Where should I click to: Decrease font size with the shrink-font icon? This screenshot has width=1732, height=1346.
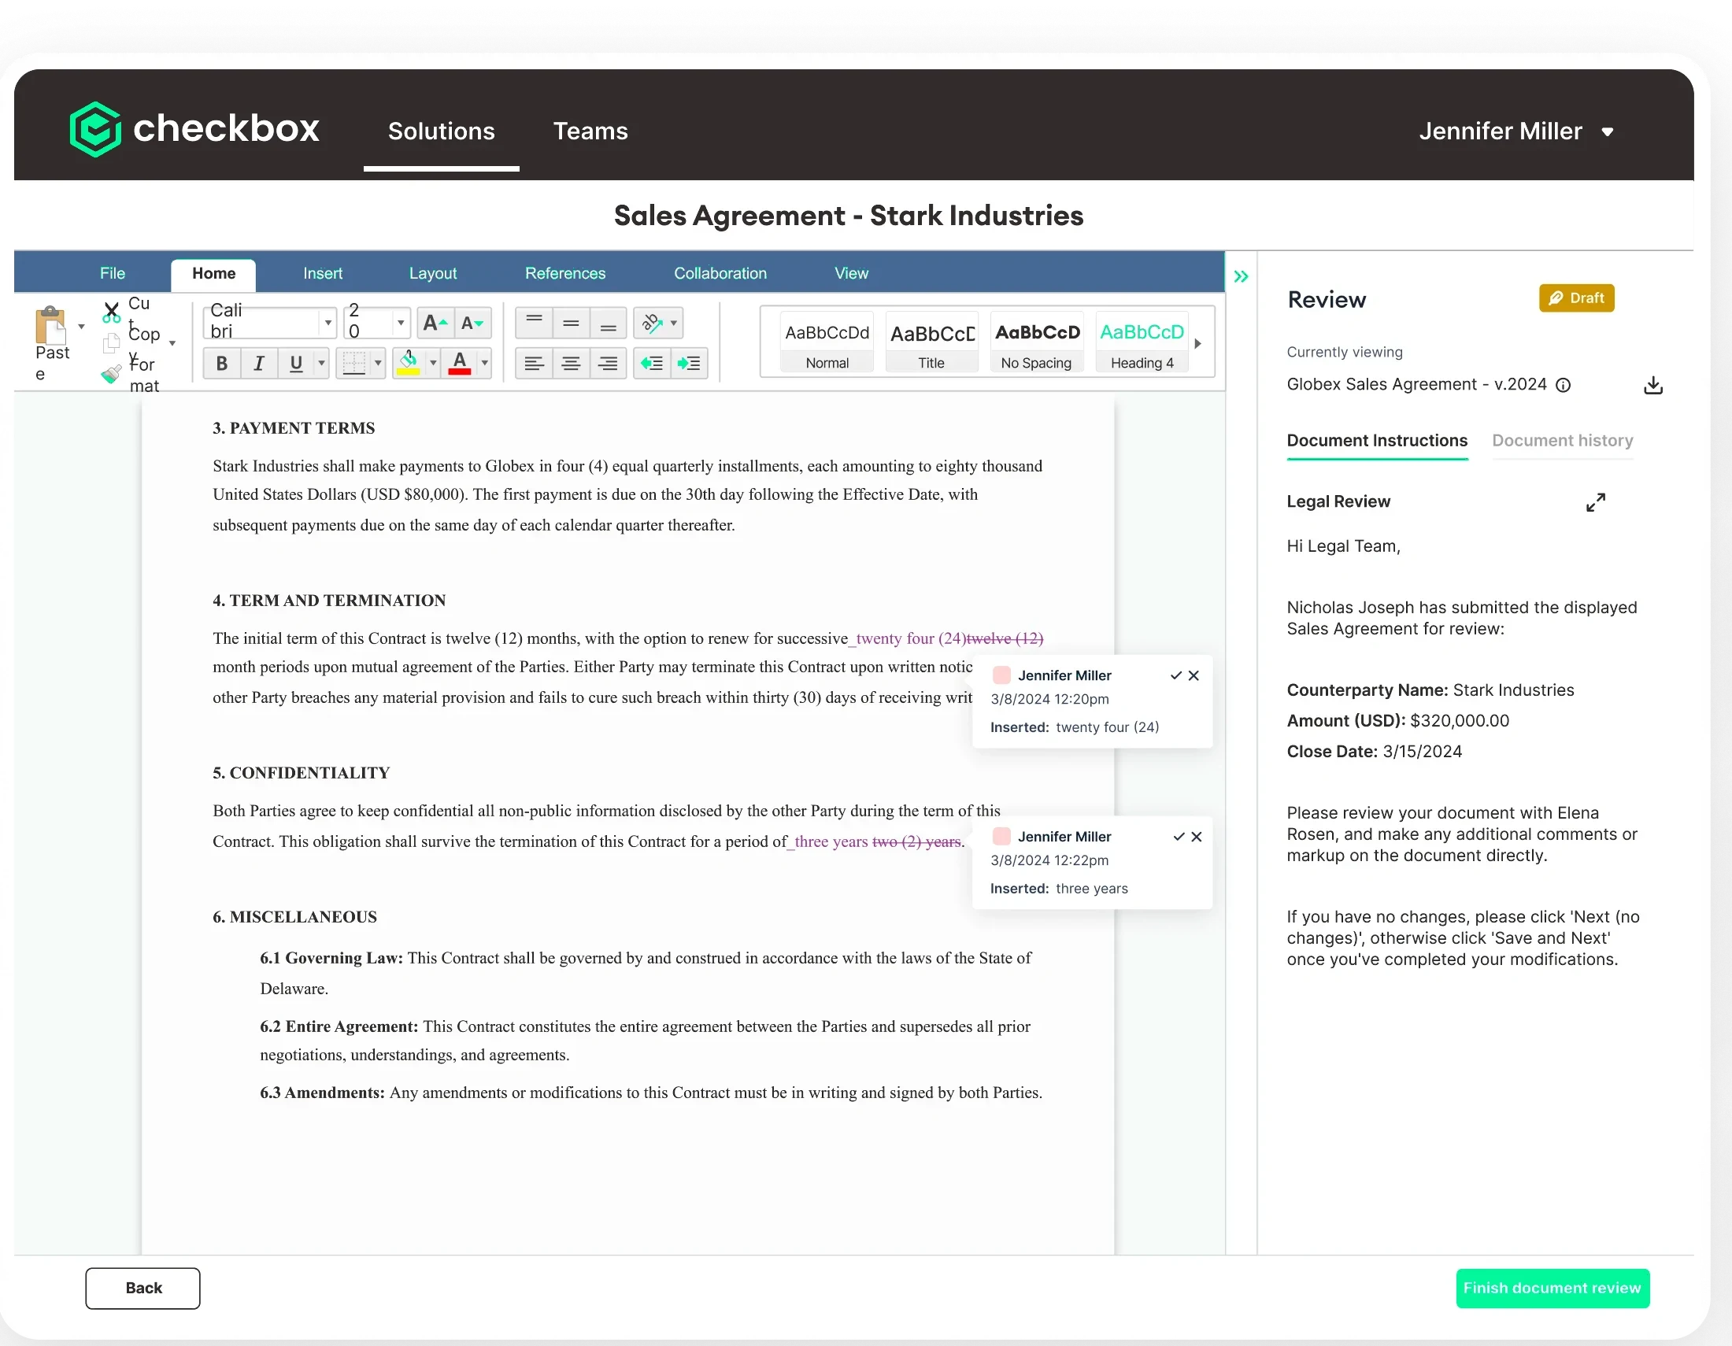pyautogui.click(x=472, y=324)
